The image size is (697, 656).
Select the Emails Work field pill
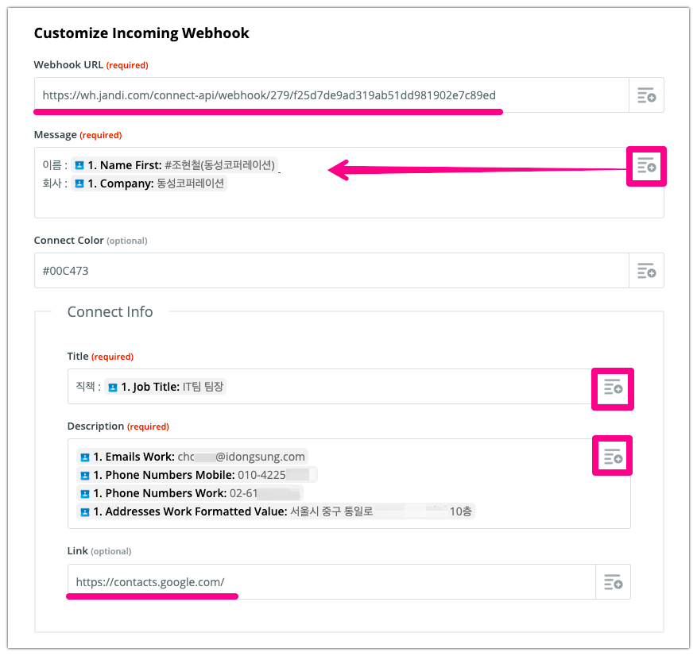pyautogui.click(x=192, y=457)
